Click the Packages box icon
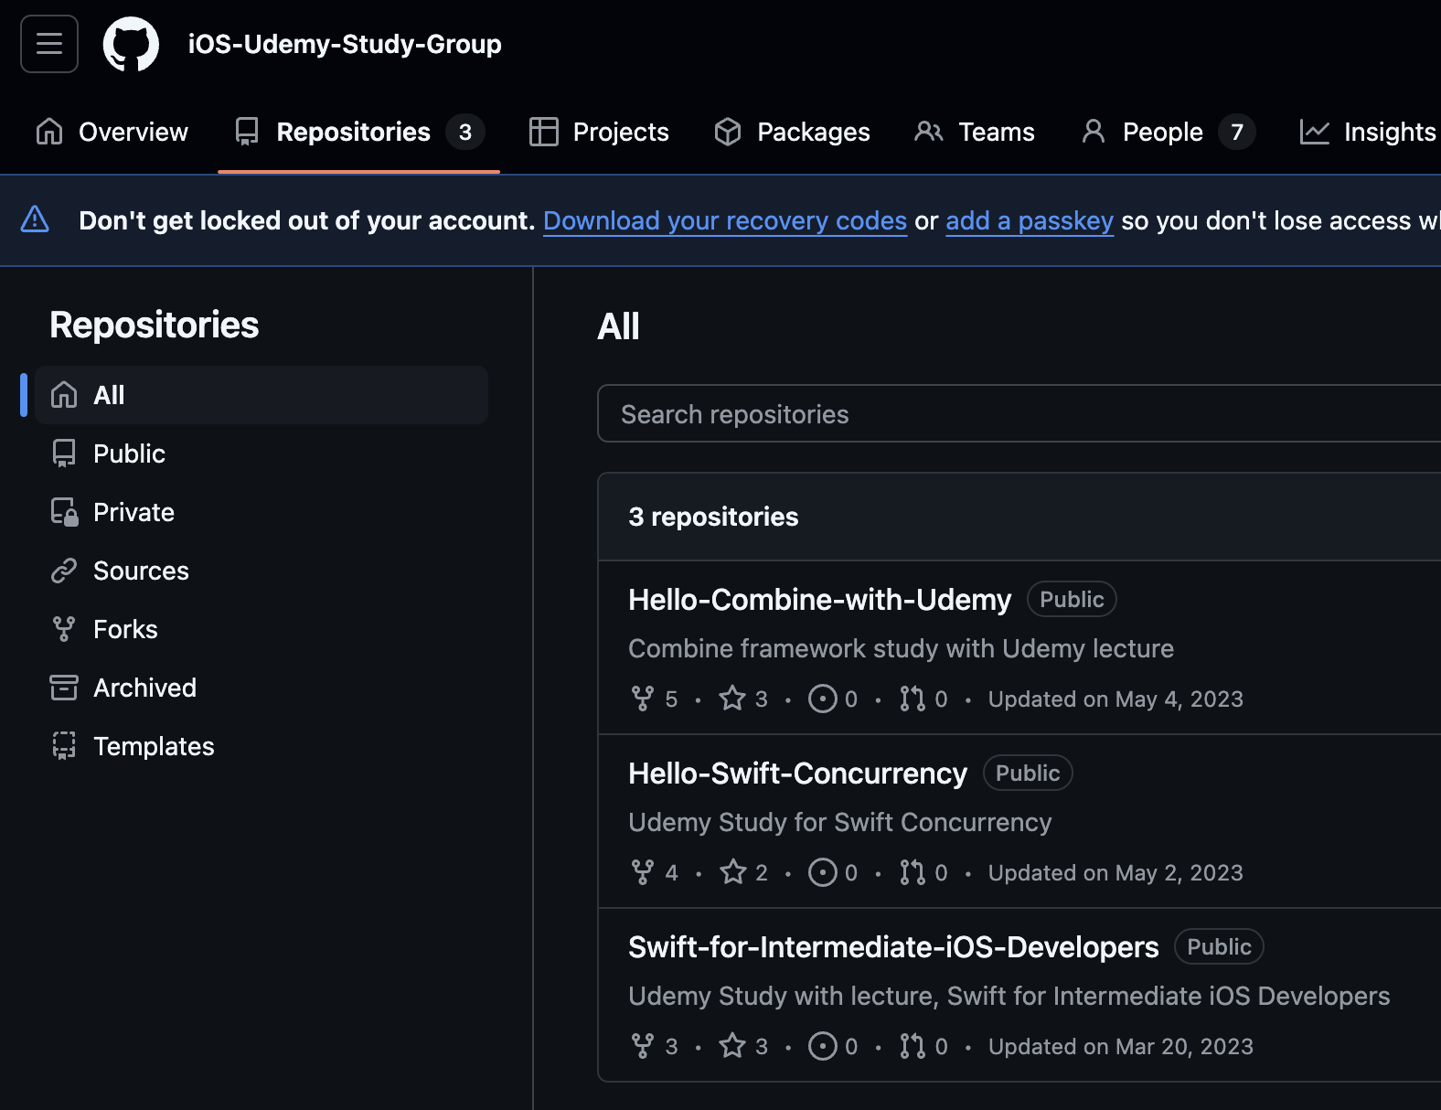Image resolution: width=1441 pixels, height=1110 pixels. [x=728, y=132]
